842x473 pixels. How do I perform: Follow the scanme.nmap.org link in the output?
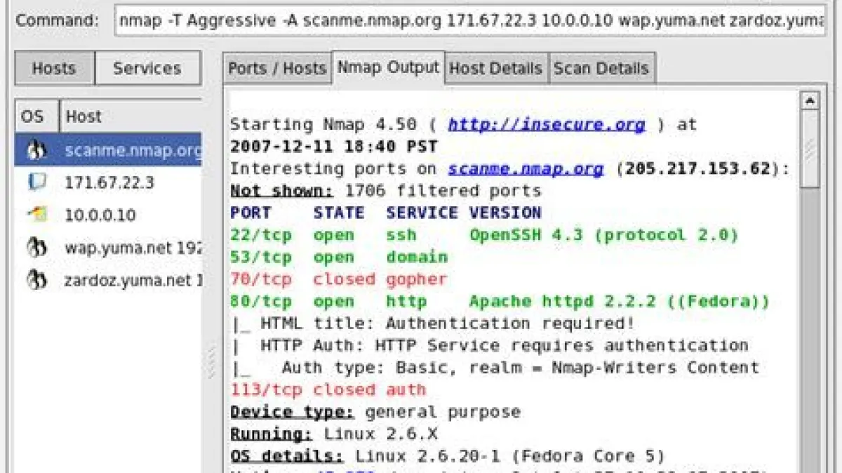click(526, 169)
